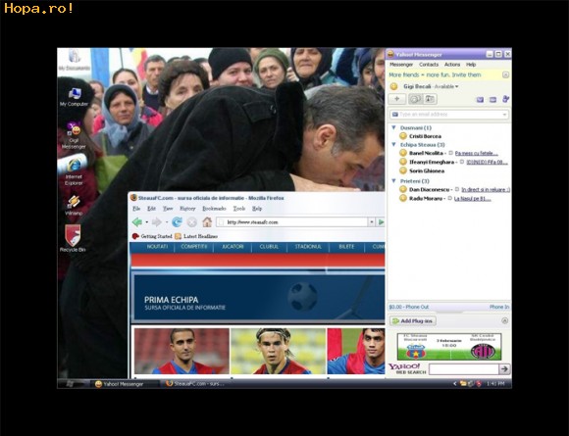Close the invite friends banner
The image size is (569, 436).
[x=505, y=74]
